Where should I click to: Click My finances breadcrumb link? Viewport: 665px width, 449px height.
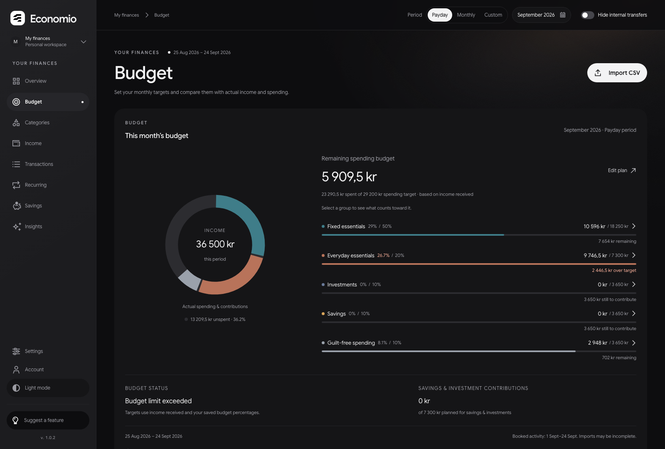click(127, 15)
